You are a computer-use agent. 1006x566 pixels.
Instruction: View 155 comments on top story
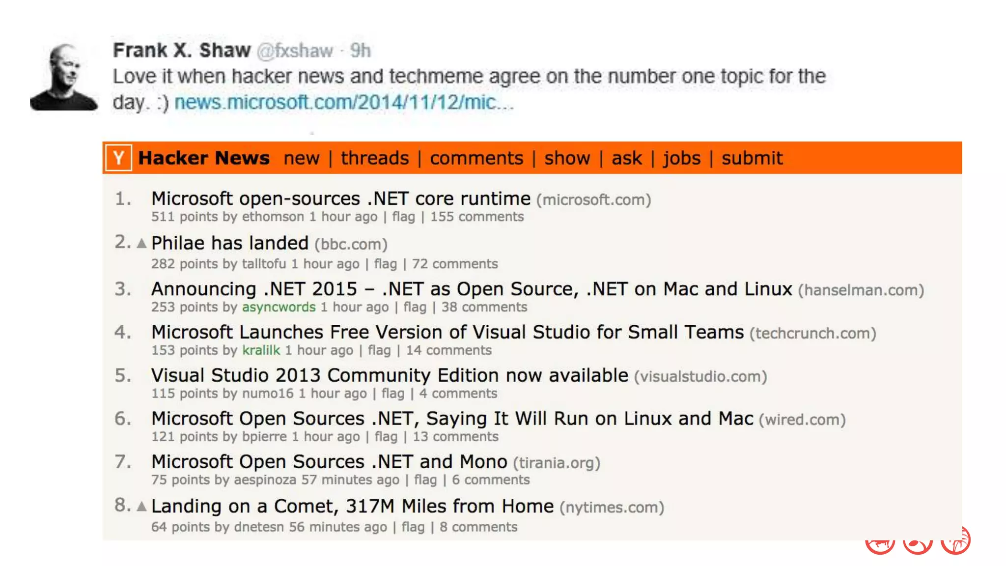pyautogui.click(x=477, y=217)
